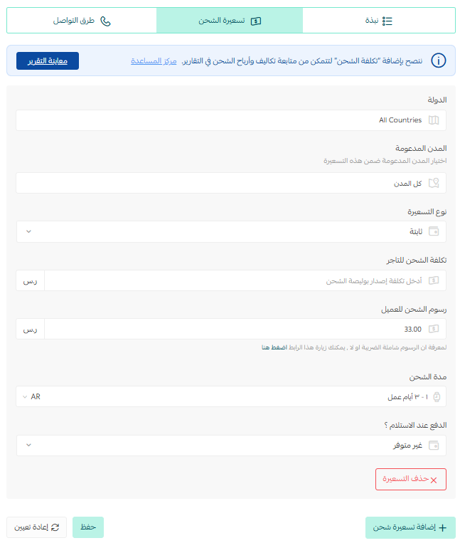Click the map icon in country field
The image size is (460, 543).
434,120
